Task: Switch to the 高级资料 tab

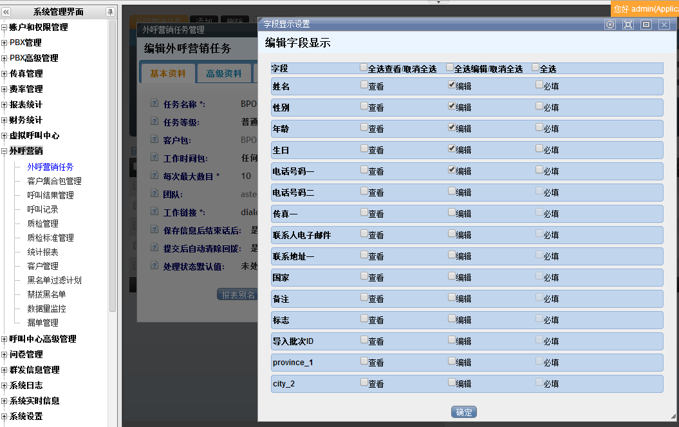Action: [x=223, y=73]
